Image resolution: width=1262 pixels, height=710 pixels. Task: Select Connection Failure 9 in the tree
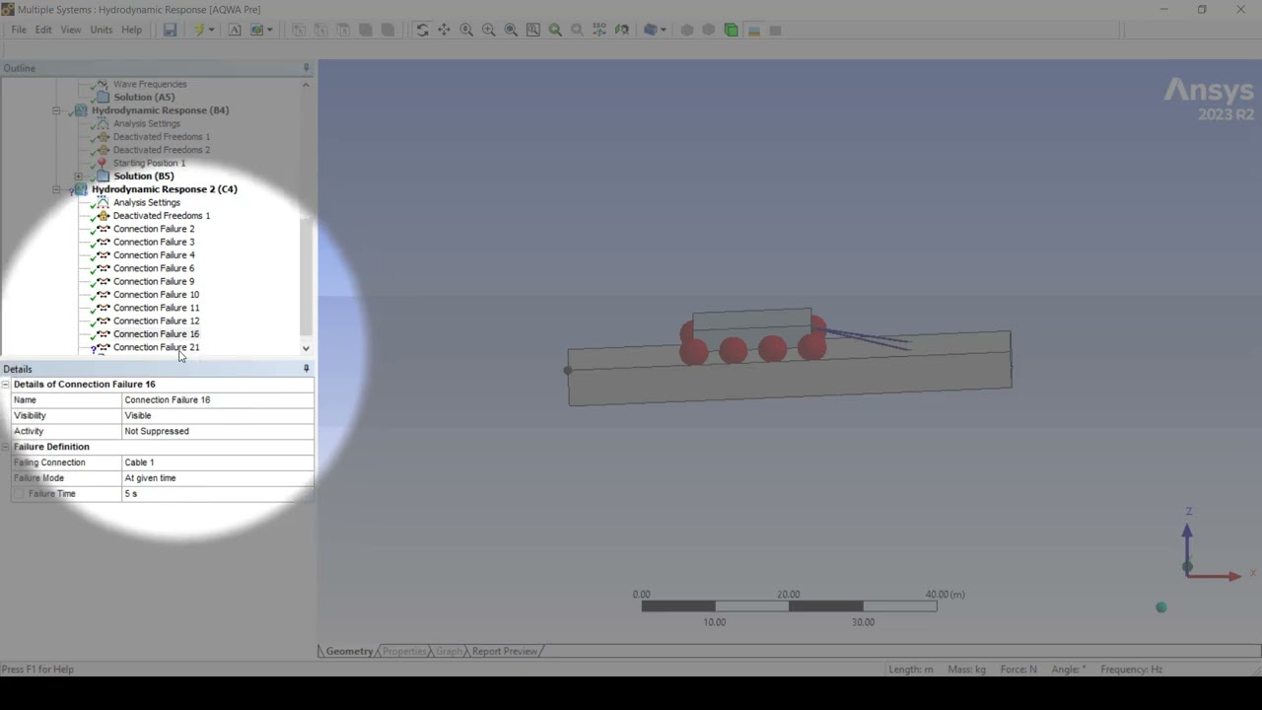(154, 281)
